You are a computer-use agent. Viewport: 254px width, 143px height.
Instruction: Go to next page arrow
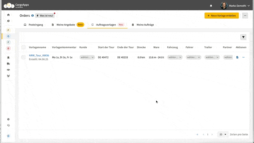pos(212,134)
